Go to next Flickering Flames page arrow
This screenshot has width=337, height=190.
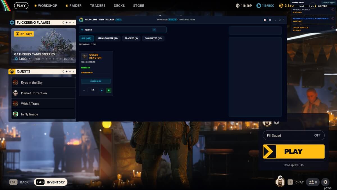(74, 23)
